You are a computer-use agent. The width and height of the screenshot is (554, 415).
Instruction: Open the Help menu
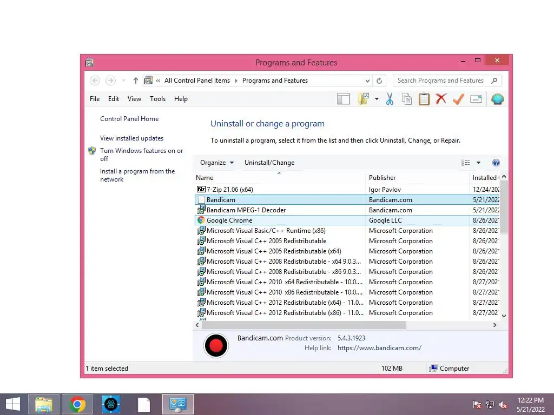tap(181, 99)
